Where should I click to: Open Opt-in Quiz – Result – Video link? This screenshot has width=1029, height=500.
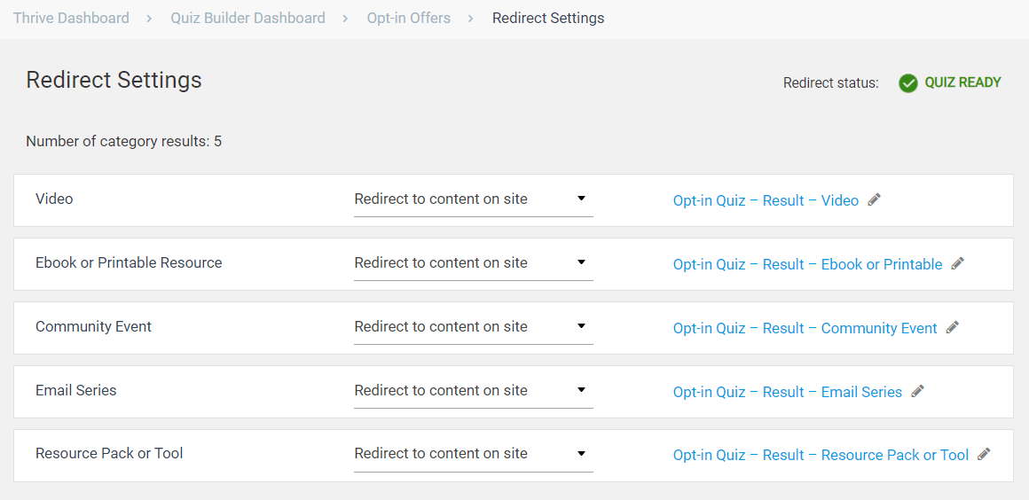[x=766, y=200]
